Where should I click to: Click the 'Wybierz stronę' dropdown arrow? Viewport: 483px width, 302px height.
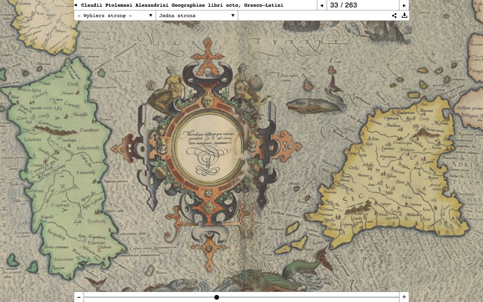151,15
